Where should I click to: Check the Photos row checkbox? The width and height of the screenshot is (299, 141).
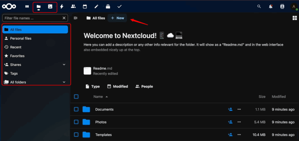pyautogui.click(x=76, y=122)
